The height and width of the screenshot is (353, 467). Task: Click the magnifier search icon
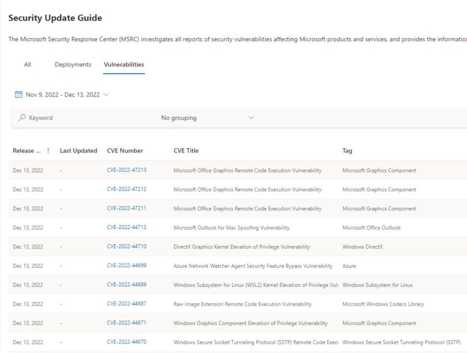(x=22, y=118)
